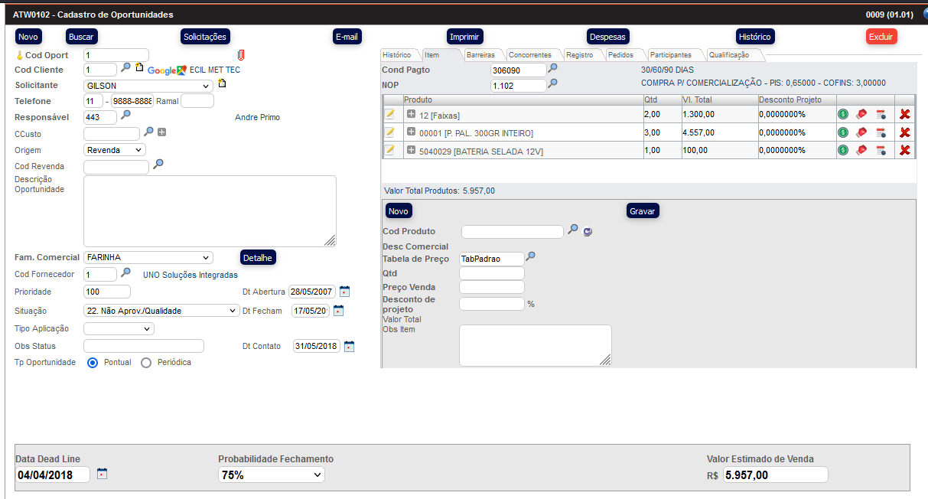Expand the 12 [Faixas] product row
The height and width of the screenshot is (499, 928).
tap(411, 114)
